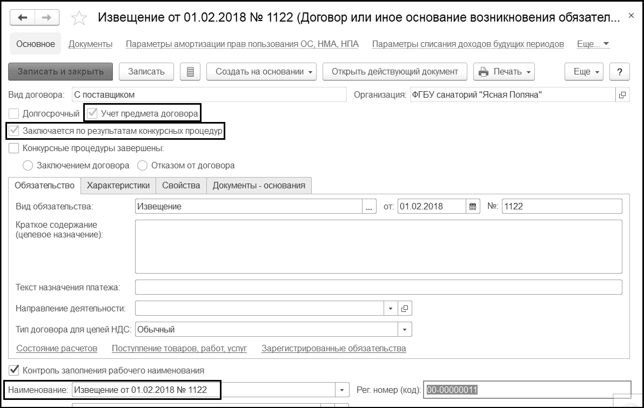Close the form with the X button

631,16
